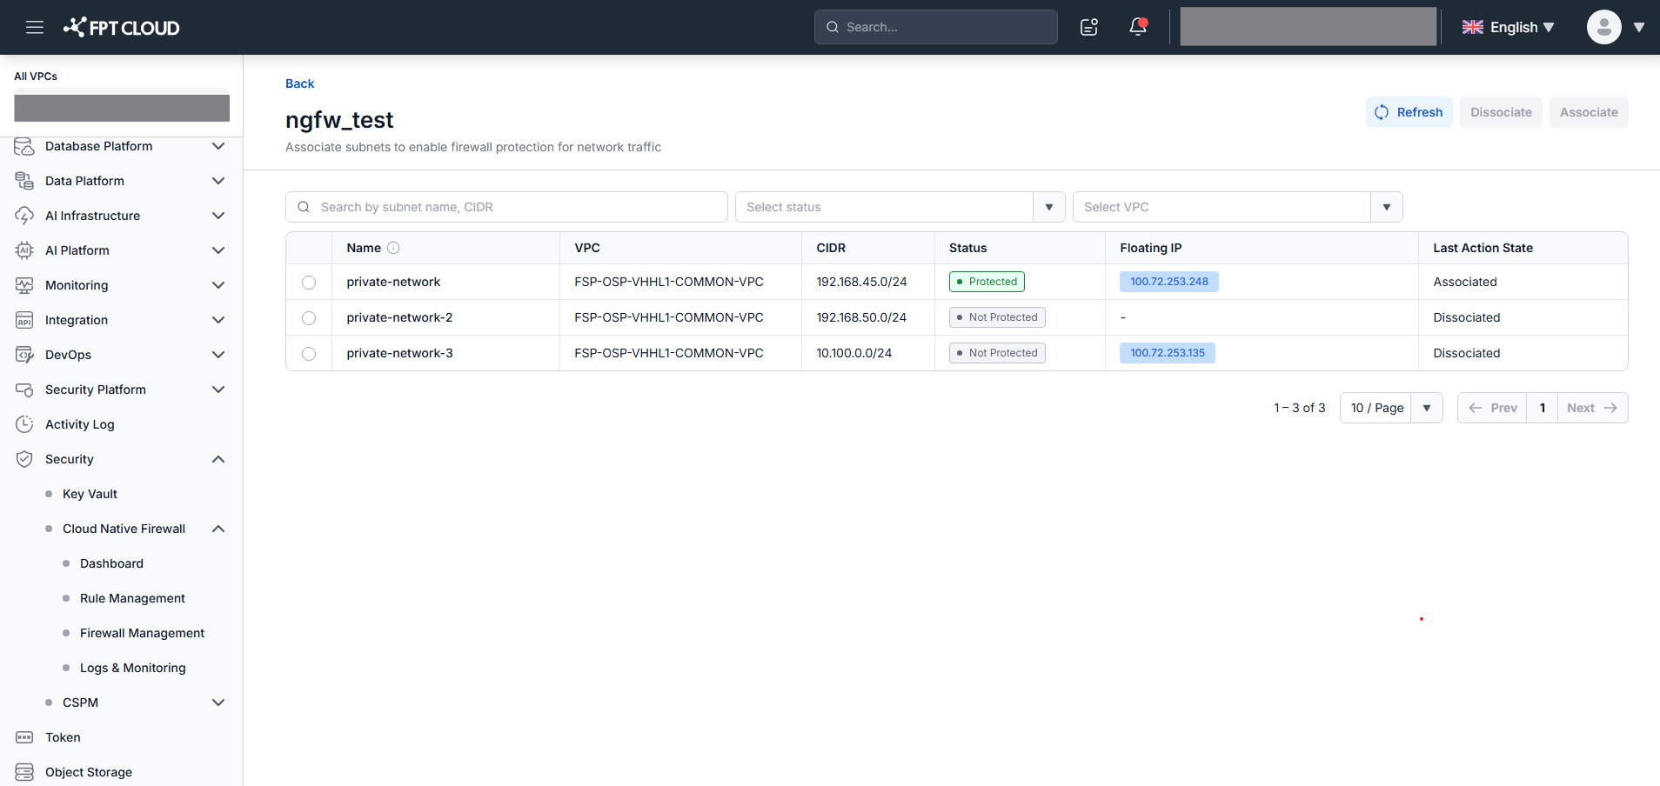Click the Integration API sidebar icon
The height and width of the screenshot is (786, 1660).
24,320
